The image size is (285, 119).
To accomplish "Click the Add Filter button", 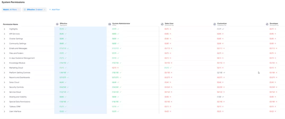I will [54, 10].
